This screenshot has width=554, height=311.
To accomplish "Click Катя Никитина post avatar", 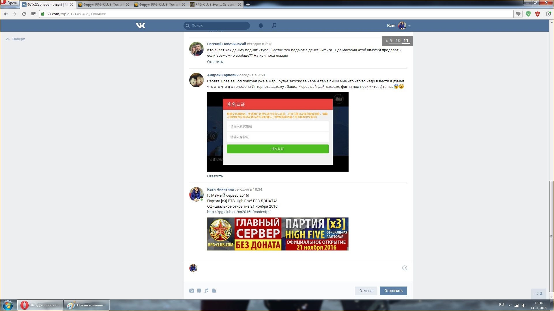I will point(196,194).
